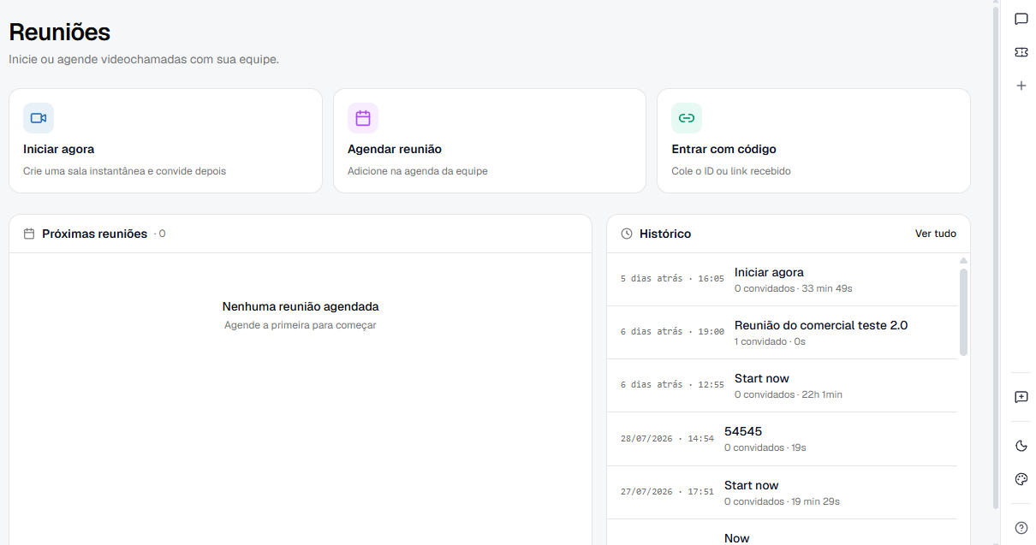This screenshot has height=545, width=1036.
Task: Click the purple calendar icon for Agendar reunião
Action: coord(363,118)
